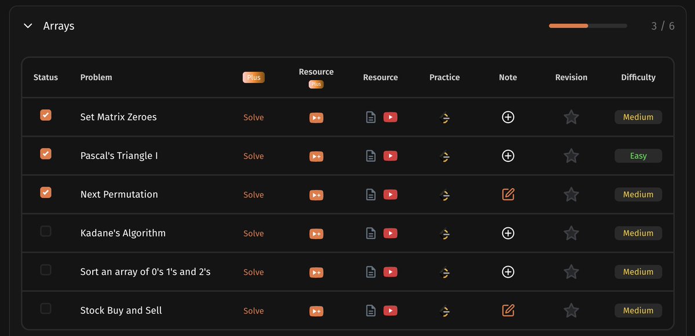Open Plus video resource for Next Permutation
The width and height of the screenshot is (695, 336).
[316, 195]
